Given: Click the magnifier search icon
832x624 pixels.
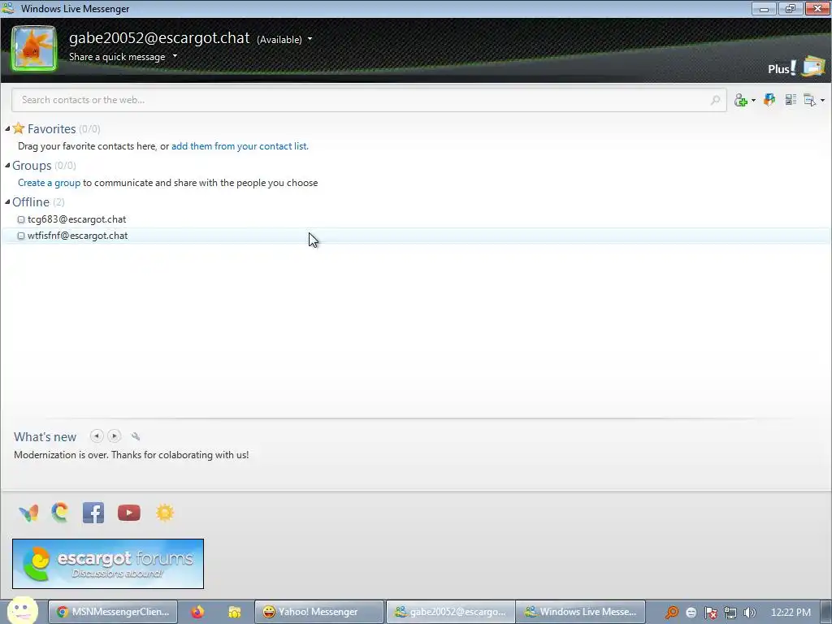Looking at the screenshot, I should pos(715,100).
